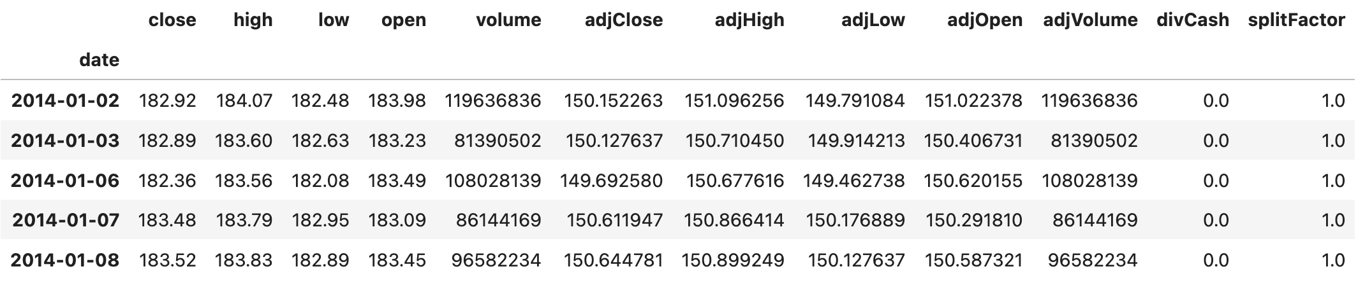Select the 2014-01-08 row label
Image resolution: width=1365 pixels, height=290 pixels.
click(x=65, y=260)
